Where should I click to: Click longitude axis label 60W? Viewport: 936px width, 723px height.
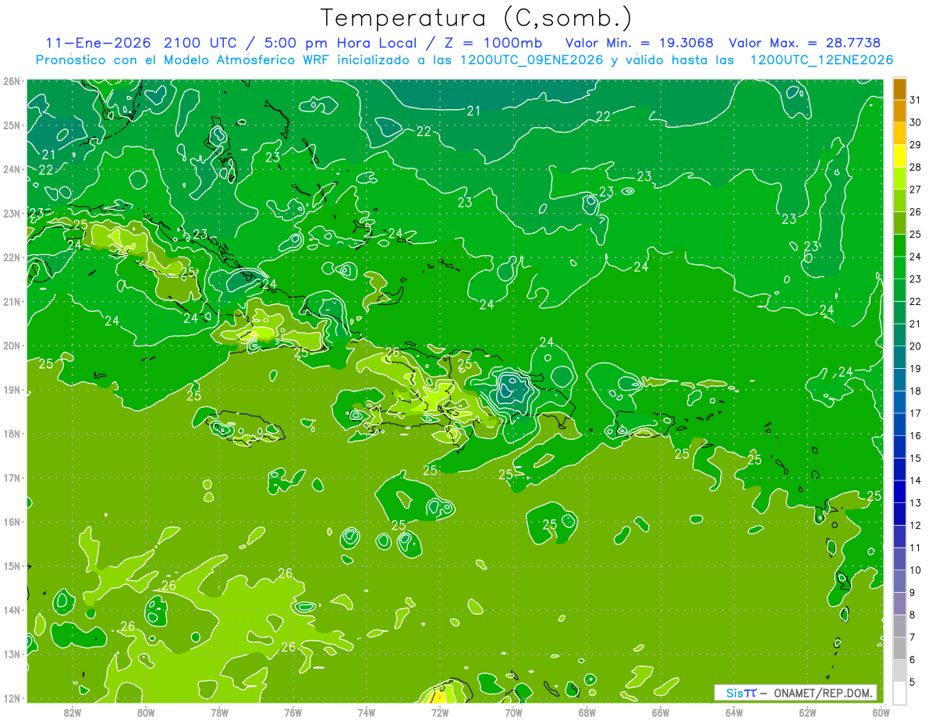(881, 712)
